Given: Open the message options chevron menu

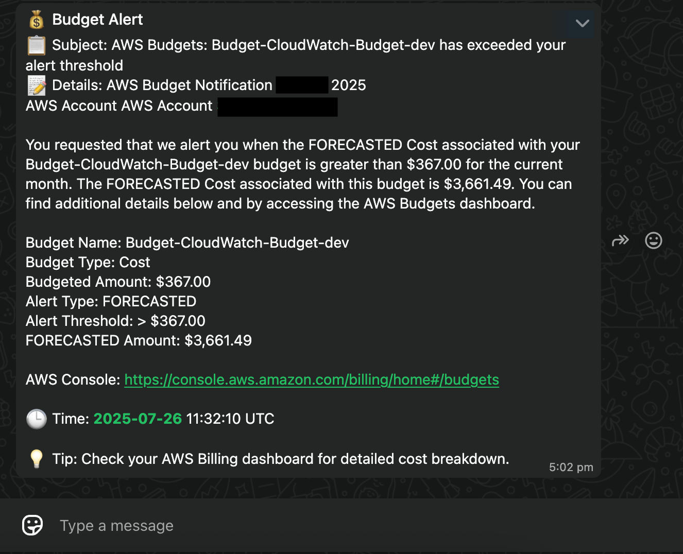Looking at the screenshot, I should tap(582, 24).
